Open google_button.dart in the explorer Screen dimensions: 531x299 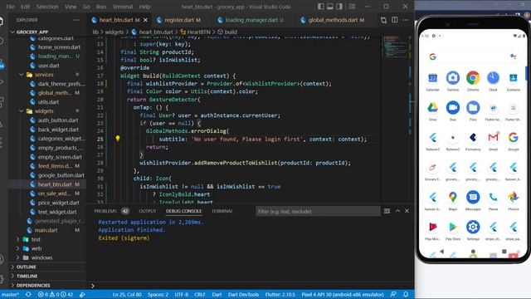(x=61, y=175)
